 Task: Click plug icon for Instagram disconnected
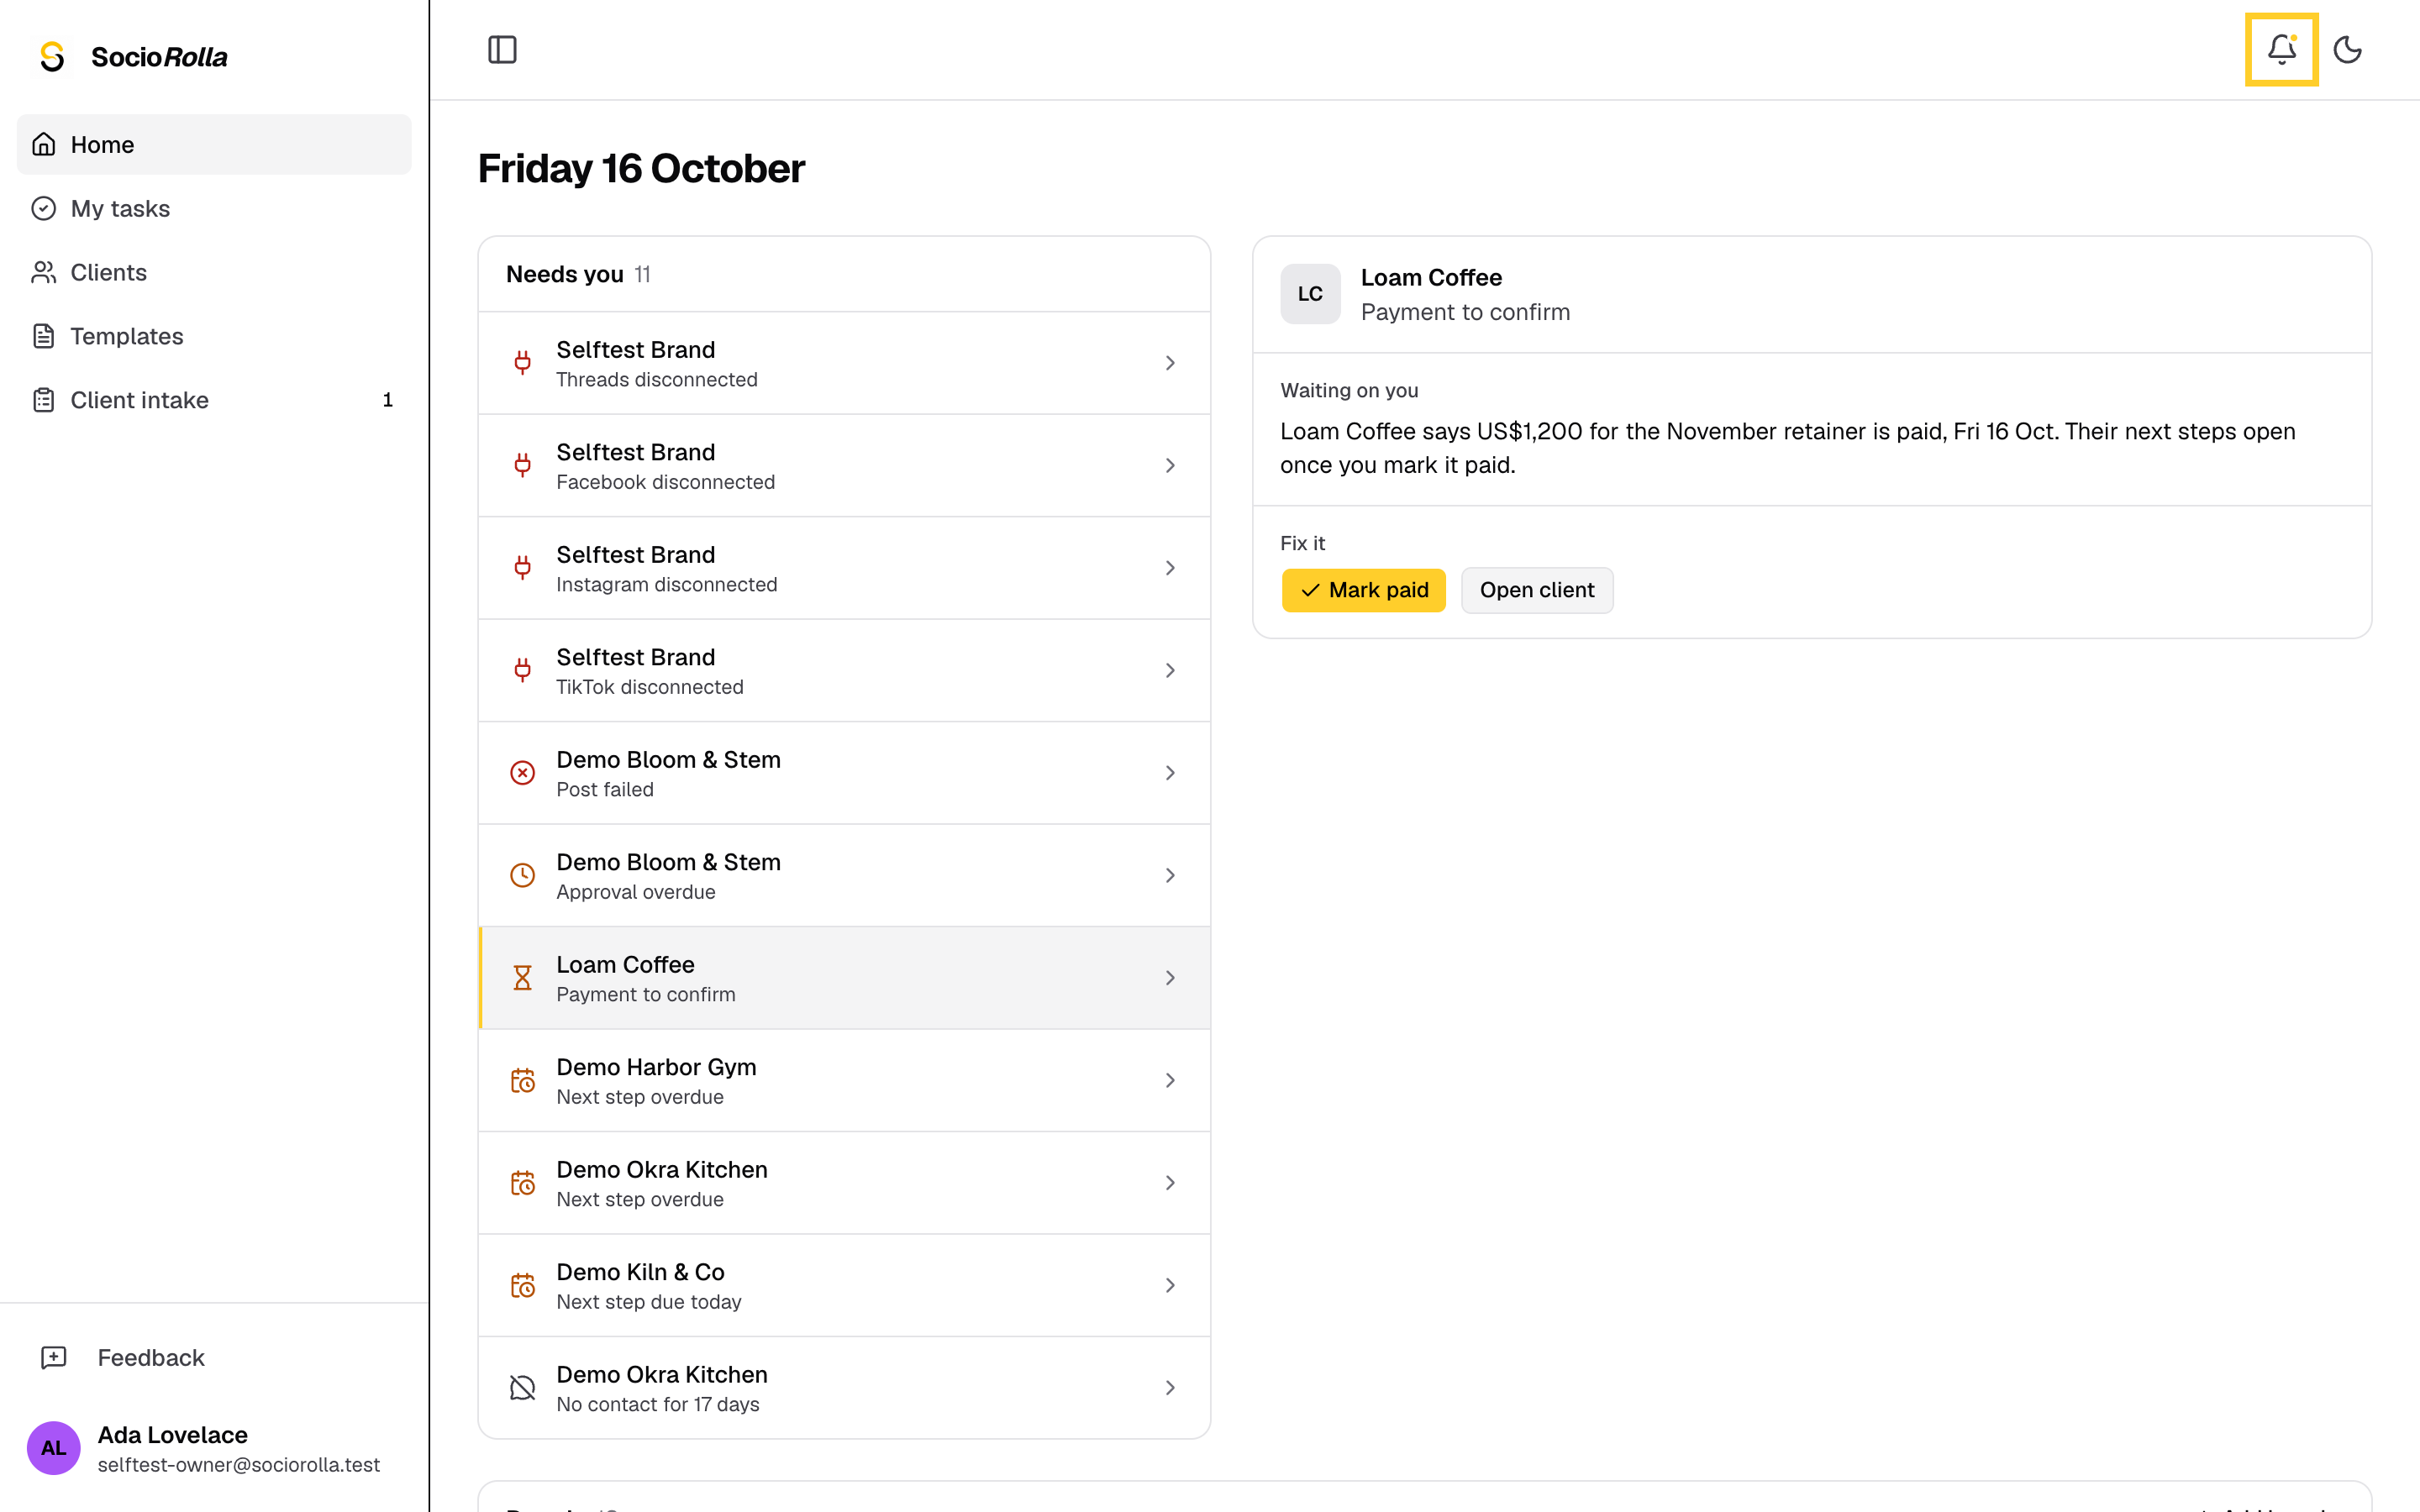(522, 568)
